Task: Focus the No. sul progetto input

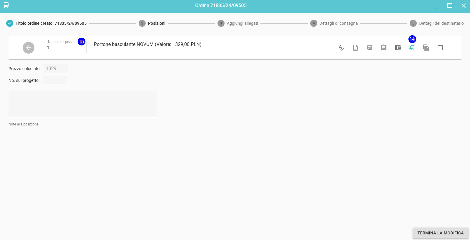Action: tap(55, 80)
